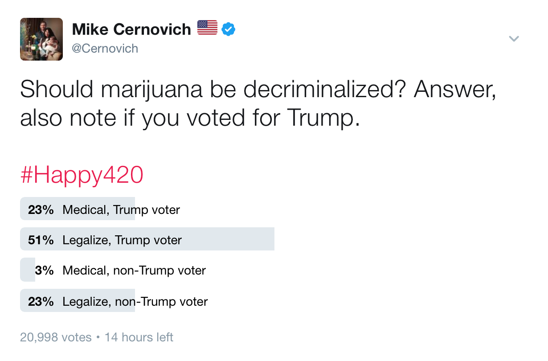Choose the "Legalize, Trump voter" poll option
Viewport: 548px width, 361px height.
(x=122, y=240)
